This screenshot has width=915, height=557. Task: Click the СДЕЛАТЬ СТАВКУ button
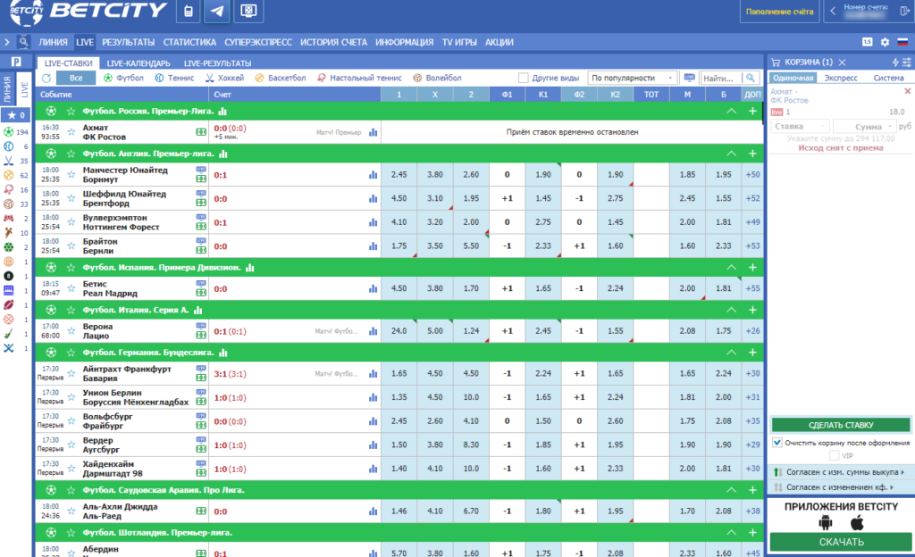(x=841, y=425)
